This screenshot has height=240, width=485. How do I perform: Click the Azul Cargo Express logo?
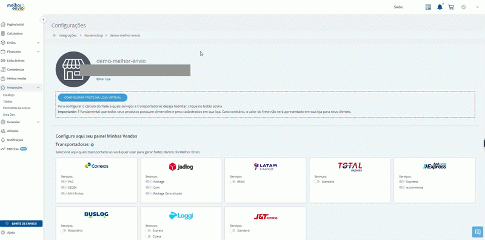[x=435, y=166]
